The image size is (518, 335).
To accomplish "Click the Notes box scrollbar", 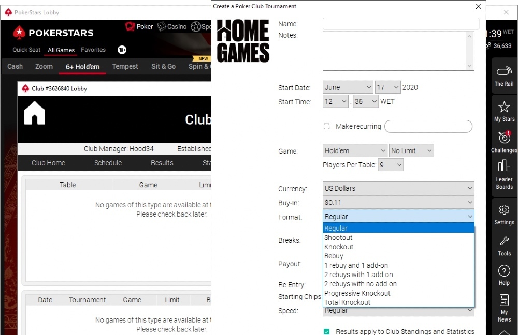I will tap(470, 51).
